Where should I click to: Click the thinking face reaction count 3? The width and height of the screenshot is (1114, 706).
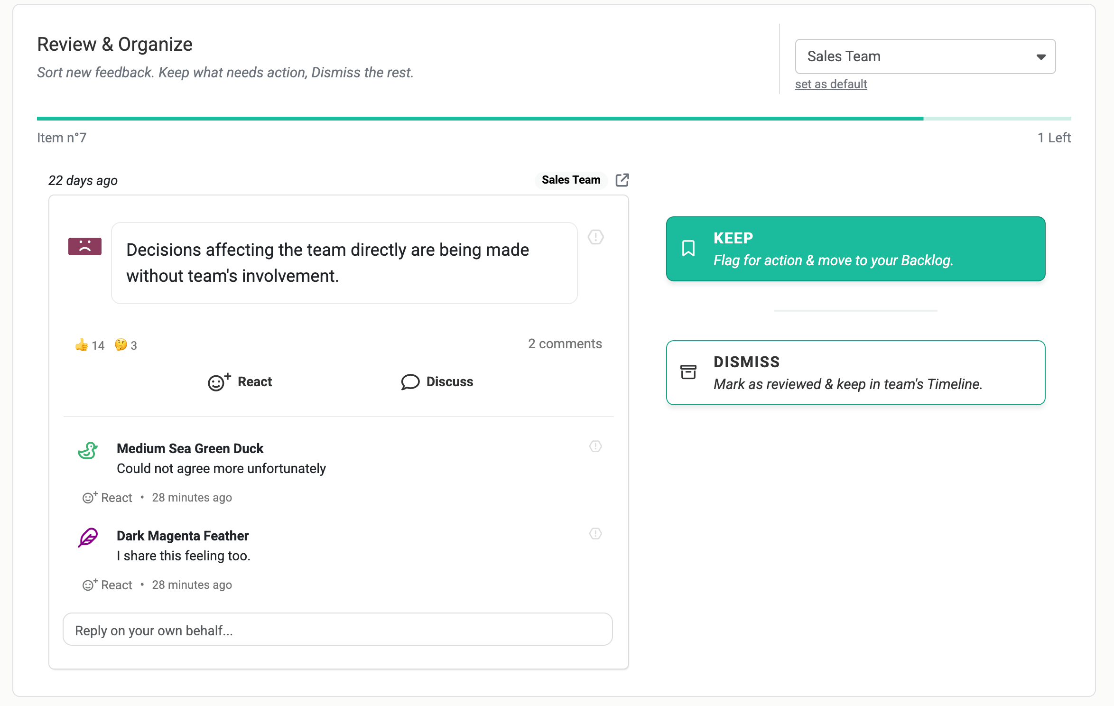126,345
